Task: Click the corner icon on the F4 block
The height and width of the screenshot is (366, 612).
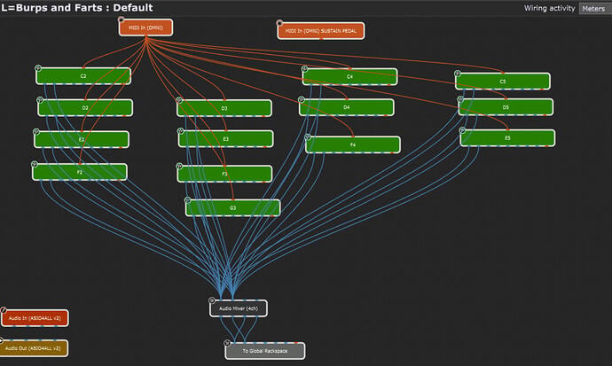Action: (308, 136)
